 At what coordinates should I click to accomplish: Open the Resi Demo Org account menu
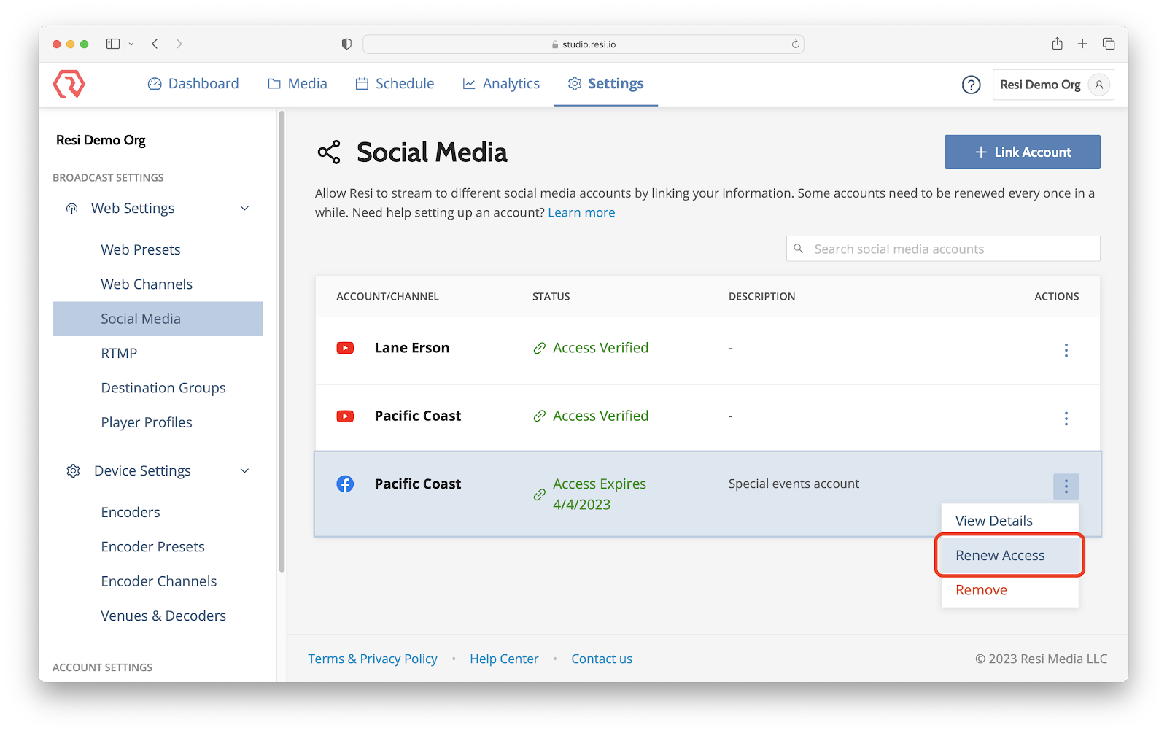1052,85
